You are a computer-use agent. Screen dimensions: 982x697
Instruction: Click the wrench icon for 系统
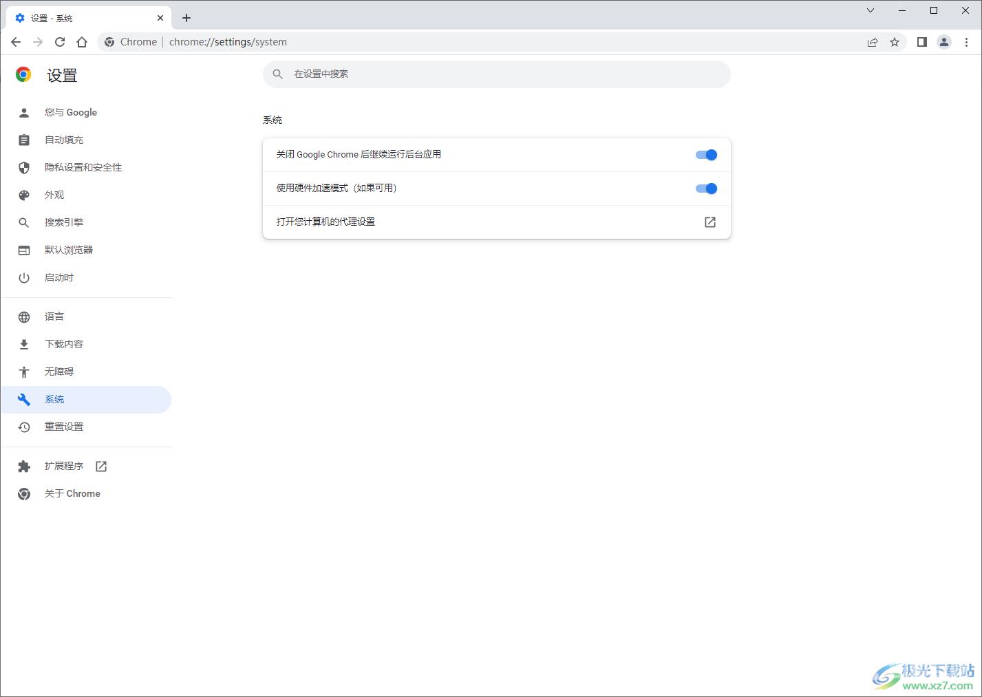pyautogui.click(x=24, y=399)
